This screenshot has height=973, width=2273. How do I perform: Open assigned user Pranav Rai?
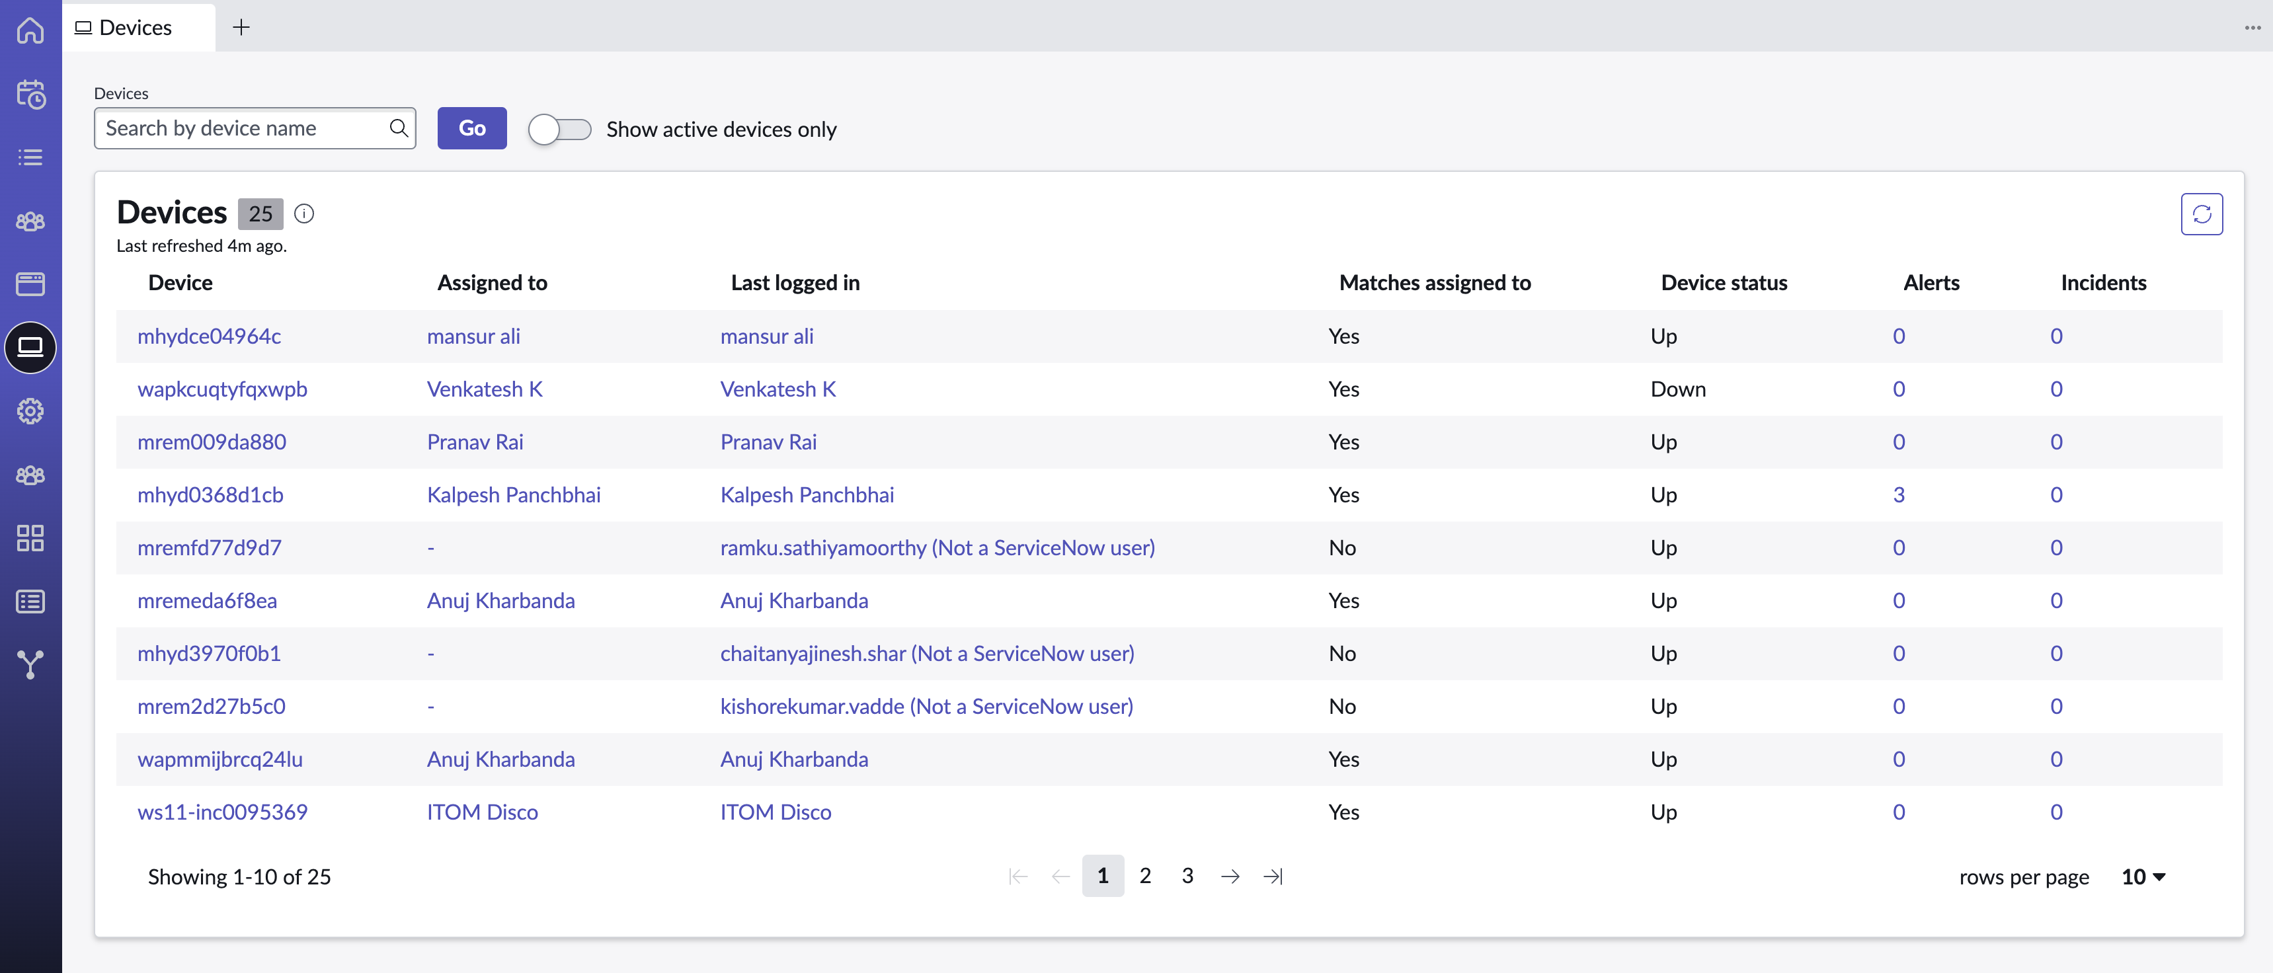click(x=475, y=442)
